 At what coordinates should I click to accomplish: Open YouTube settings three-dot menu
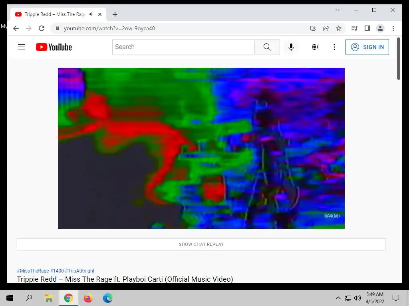334,47
